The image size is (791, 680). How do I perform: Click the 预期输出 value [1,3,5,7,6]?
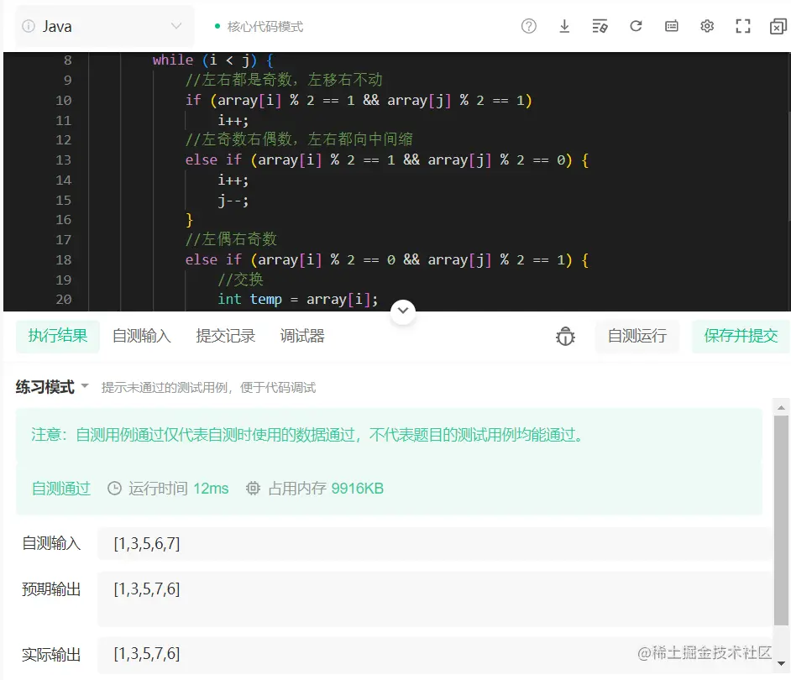pos(147,589)
